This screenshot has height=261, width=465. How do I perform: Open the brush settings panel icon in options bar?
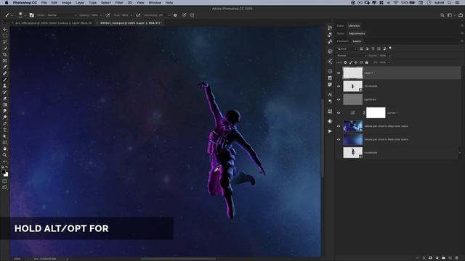[x=31, y=15]
